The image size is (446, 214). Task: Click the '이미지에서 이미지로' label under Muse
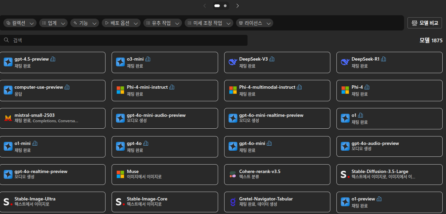[144, 177]
